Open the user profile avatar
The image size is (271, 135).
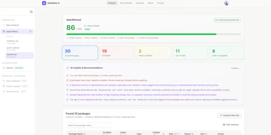pos(226,3)
